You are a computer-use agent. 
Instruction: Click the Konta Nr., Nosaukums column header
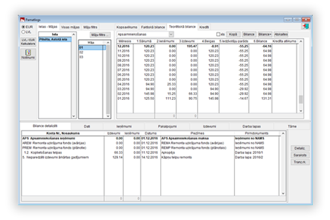click(x=63, y=133)
